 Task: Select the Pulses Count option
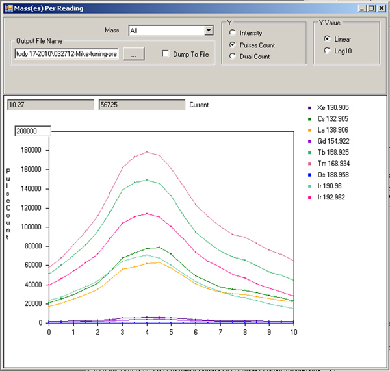tap(232, 45)
